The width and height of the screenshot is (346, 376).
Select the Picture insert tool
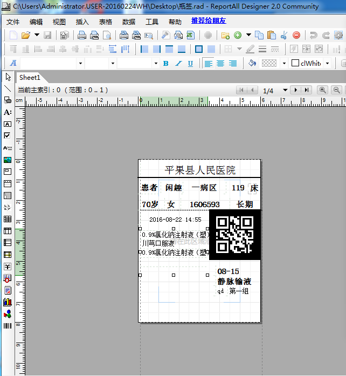point(8,160)
